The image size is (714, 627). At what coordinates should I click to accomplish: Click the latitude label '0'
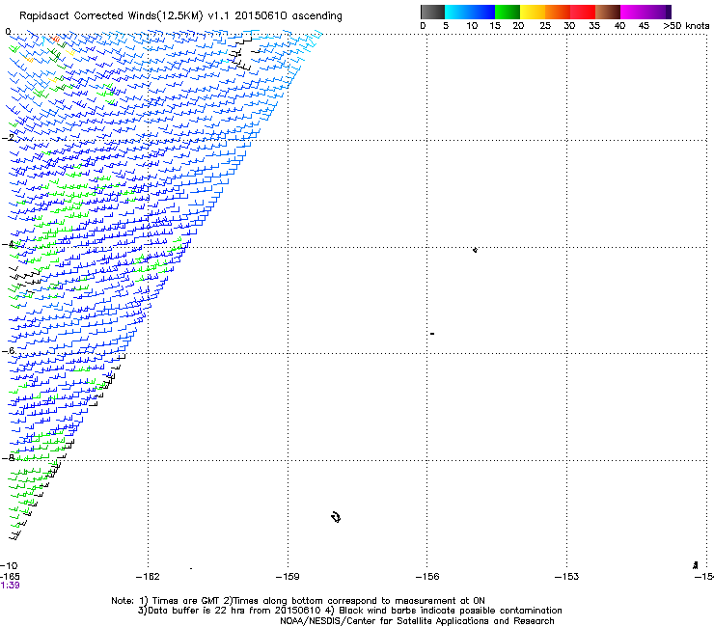(x=8, y=32)
